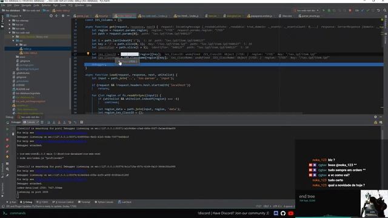
Task: Expand the Object value in debugger tooltip
Action: (x=119, y=61)
